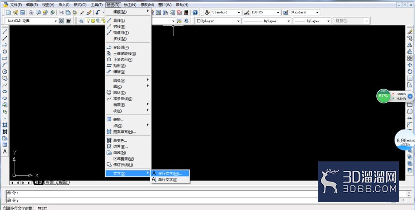This screenshot has width=415, height=210.
Task: Select the Array tool in right toolbar
Action: click(x=410, y=58)
